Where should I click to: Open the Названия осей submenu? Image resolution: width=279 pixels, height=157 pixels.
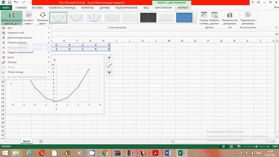(26, 33)
